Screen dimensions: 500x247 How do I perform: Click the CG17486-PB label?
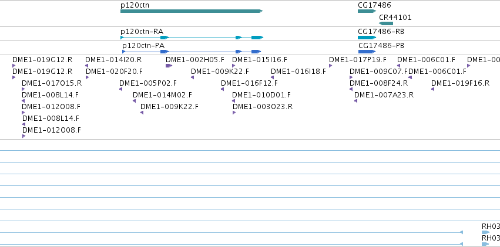(381, 46)
